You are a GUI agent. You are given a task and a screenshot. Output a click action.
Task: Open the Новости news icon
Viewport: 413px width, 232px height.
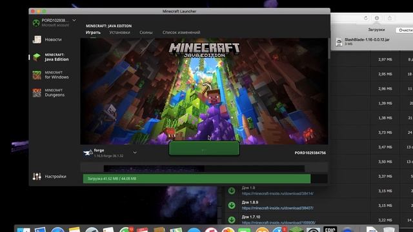click(37, 39)
